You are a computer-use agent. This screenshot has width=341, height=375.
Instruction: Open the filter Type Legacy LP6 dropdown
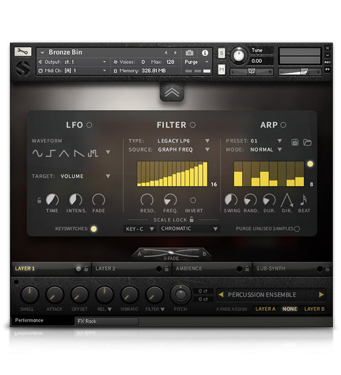click(207, 141)
